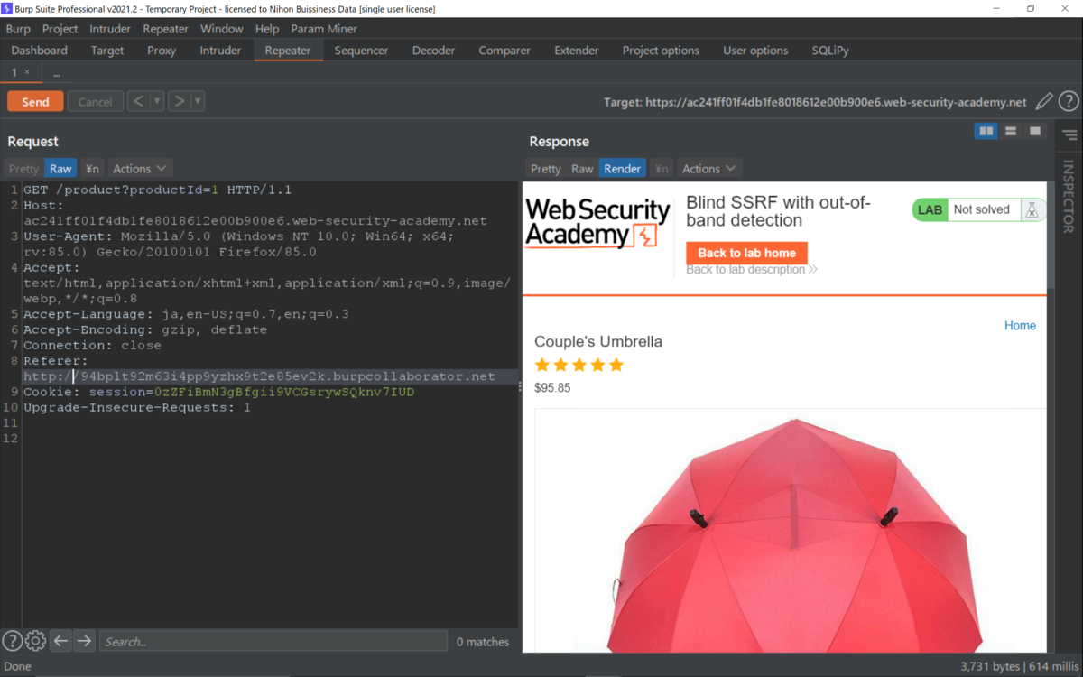Image resolution: width=1083 pixels, height=677 pixels.
Task: Select Pretty view in Request panel
Action: click(x=23, y=169)
